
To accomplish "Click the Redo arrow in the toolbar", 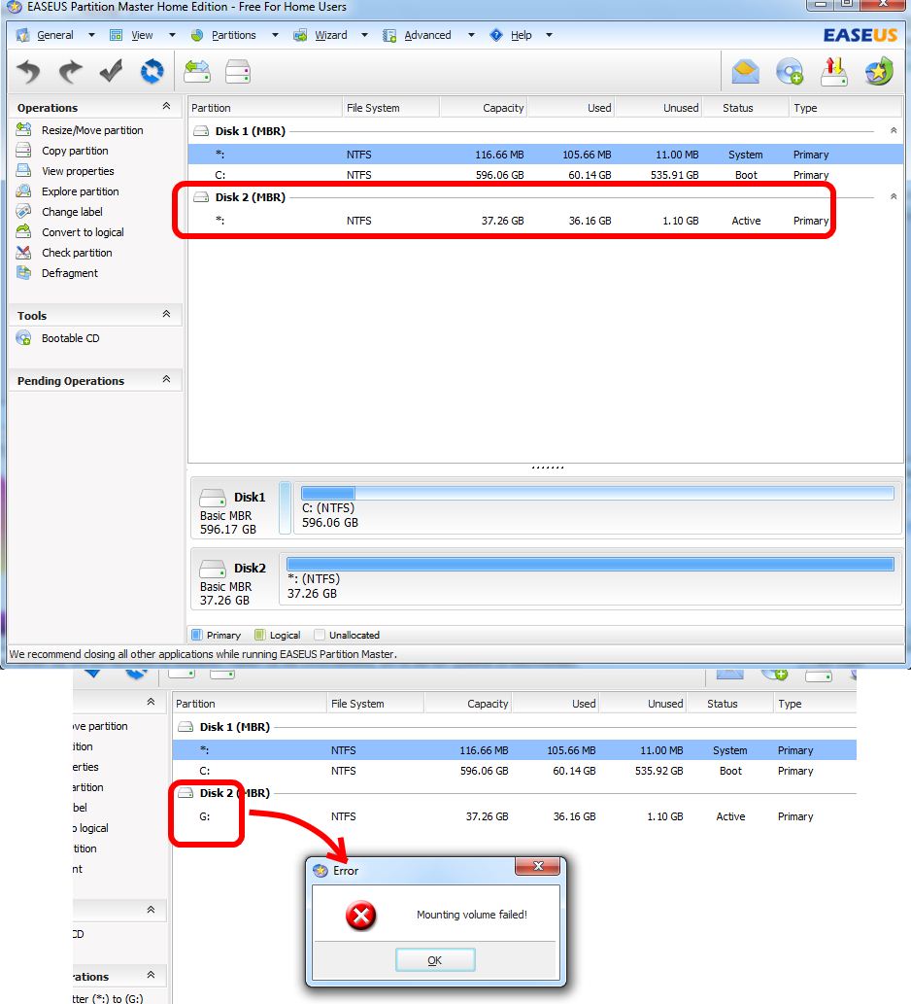I will (x=70, y=71).
